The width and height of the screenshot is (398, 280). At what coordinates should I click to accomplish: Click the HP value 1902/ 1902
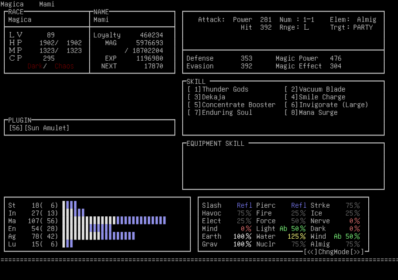pos(60,43)
